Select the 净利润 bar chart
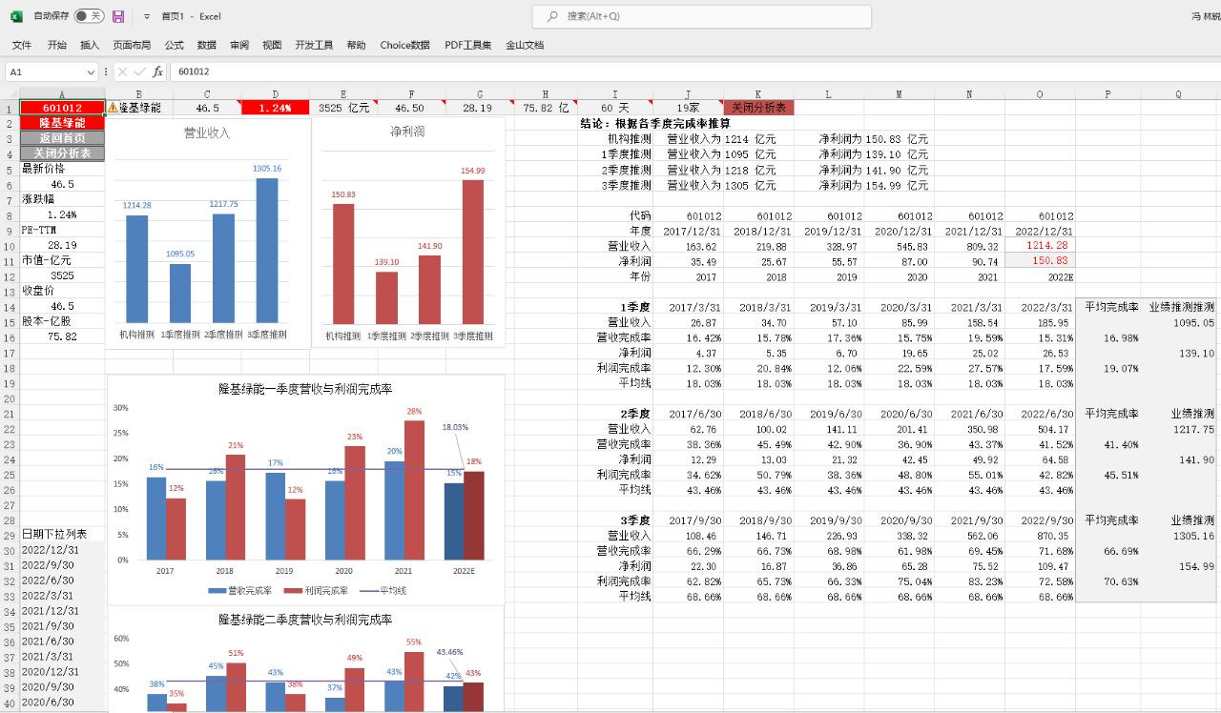The image size is (1221, 713). (x=407, y=233)
